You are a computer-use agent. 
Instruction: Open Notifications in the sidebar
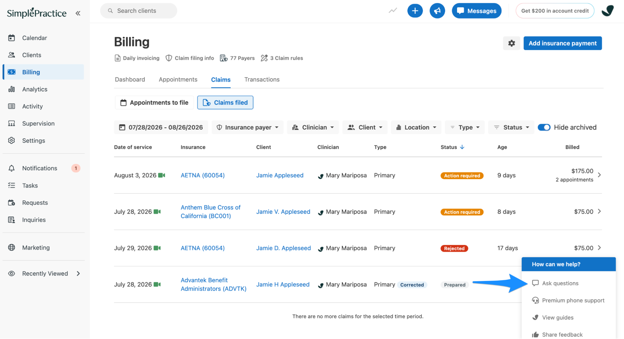pyautogui.click(x=40, y=168)
